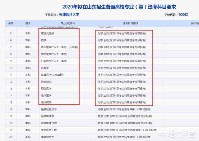The width and height of the screenshot is (199, 141).
Task: Select the 药物制剂 major cell
Action: point(47,82)
